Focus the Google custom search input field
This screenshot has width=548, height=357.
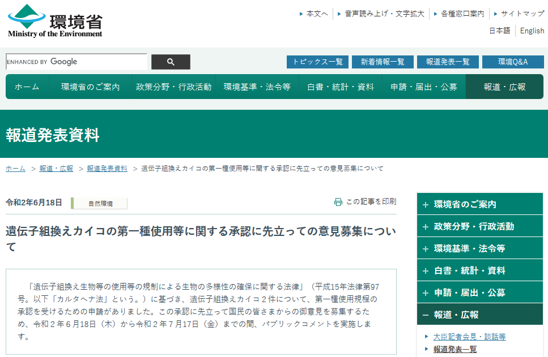[76, 62]
